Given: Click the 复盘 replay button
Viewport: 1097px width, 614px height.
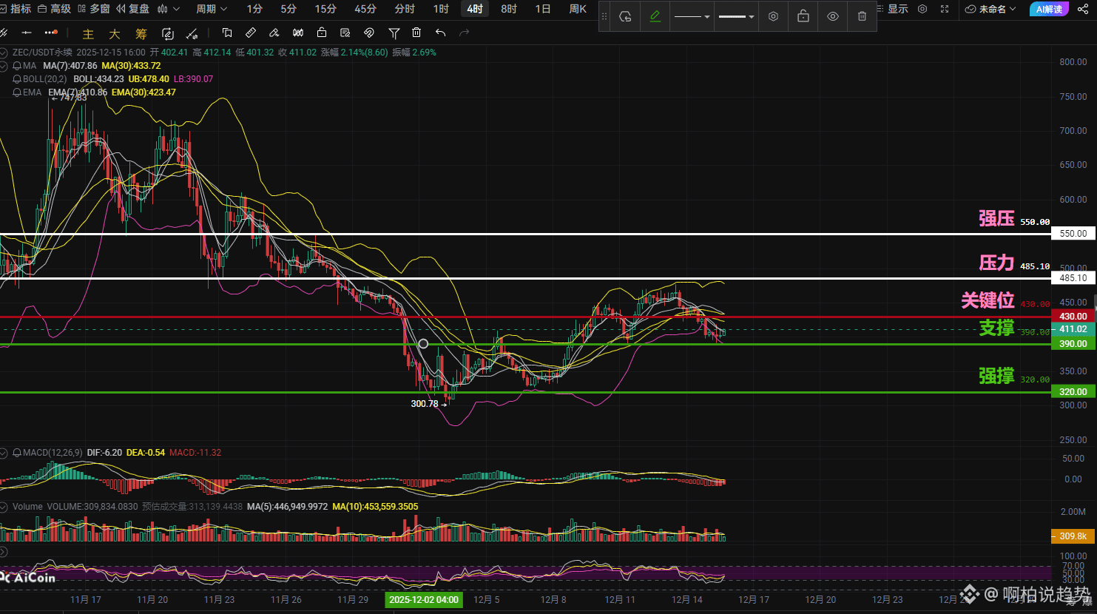Looking at the screenshot, I should [x=132, y=9].
